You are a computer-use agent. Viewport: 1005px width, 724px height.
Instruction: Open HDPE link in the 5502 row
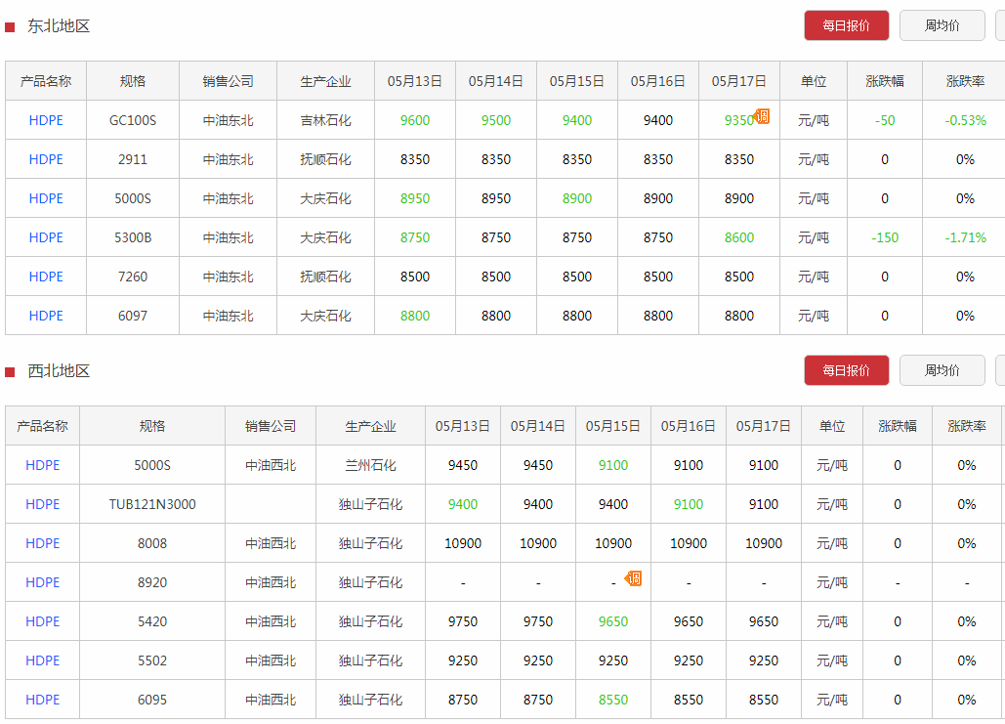click(42, 661)
